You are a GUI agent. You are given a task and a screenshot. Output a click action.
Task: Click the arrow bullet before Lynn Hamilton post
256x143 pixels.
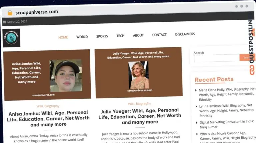pos(196,106)
